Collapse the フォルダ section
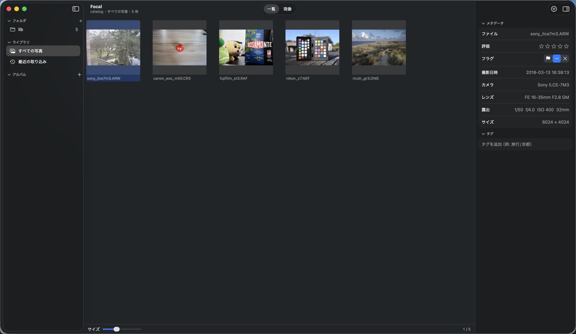The height and width of the screenshot is (334, 576). [9, 21]
